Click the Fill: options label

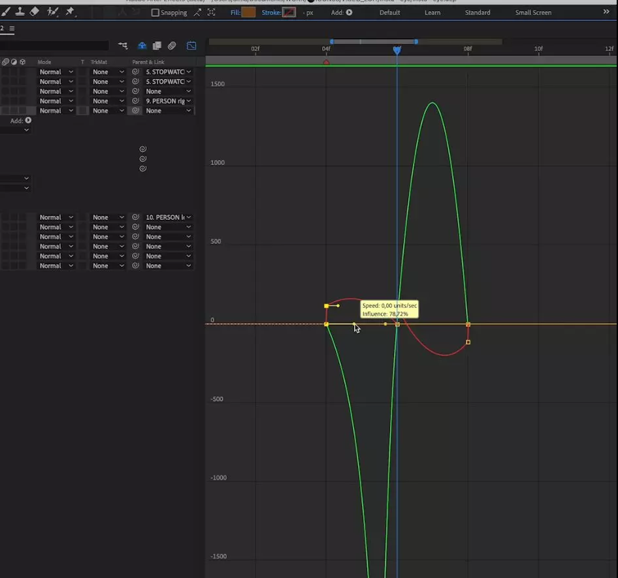coord(235,12)
